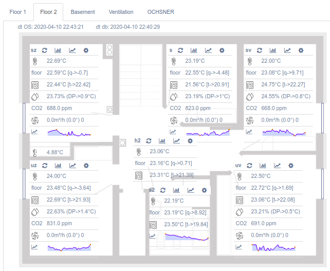Open bar chart in s2 panel
This screenshot has height=271, width=330.
pos(176,190)
